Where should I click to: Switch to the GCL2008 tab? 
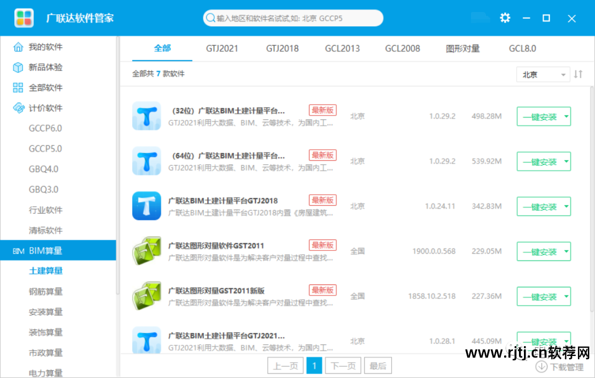tap(403, 48)
